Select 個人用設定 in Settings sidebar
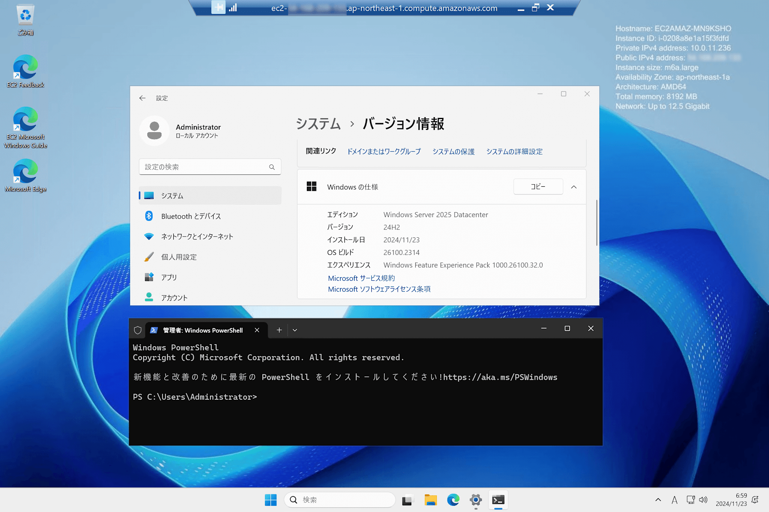The width and height of the screenshot is (769, 512). click(210, 257)
